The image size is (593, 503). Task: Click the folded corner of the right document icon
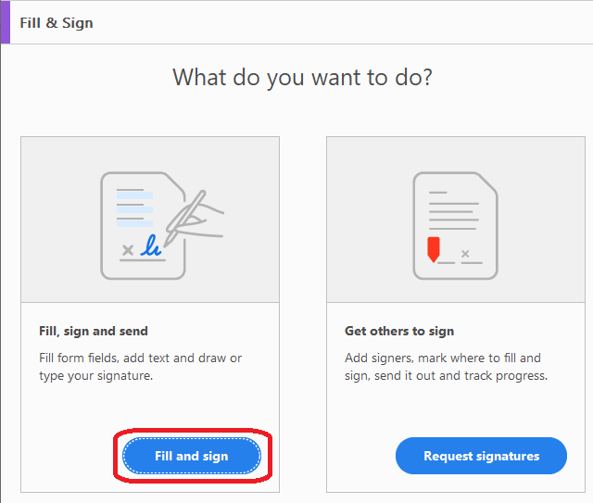coord(487,182)
